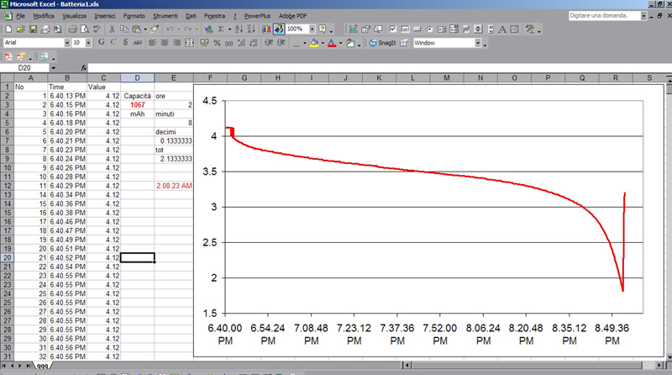Open the 100% zoom dropdown

(312, 29)
